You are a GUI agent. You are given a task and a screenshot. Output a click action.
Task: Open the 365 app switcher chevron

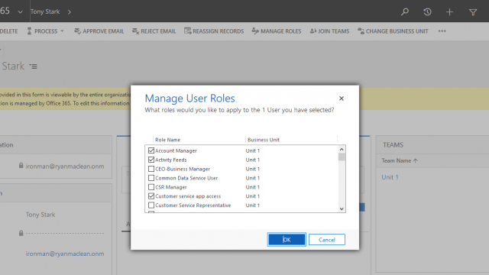pyautogui.click(x=21, y=12)
